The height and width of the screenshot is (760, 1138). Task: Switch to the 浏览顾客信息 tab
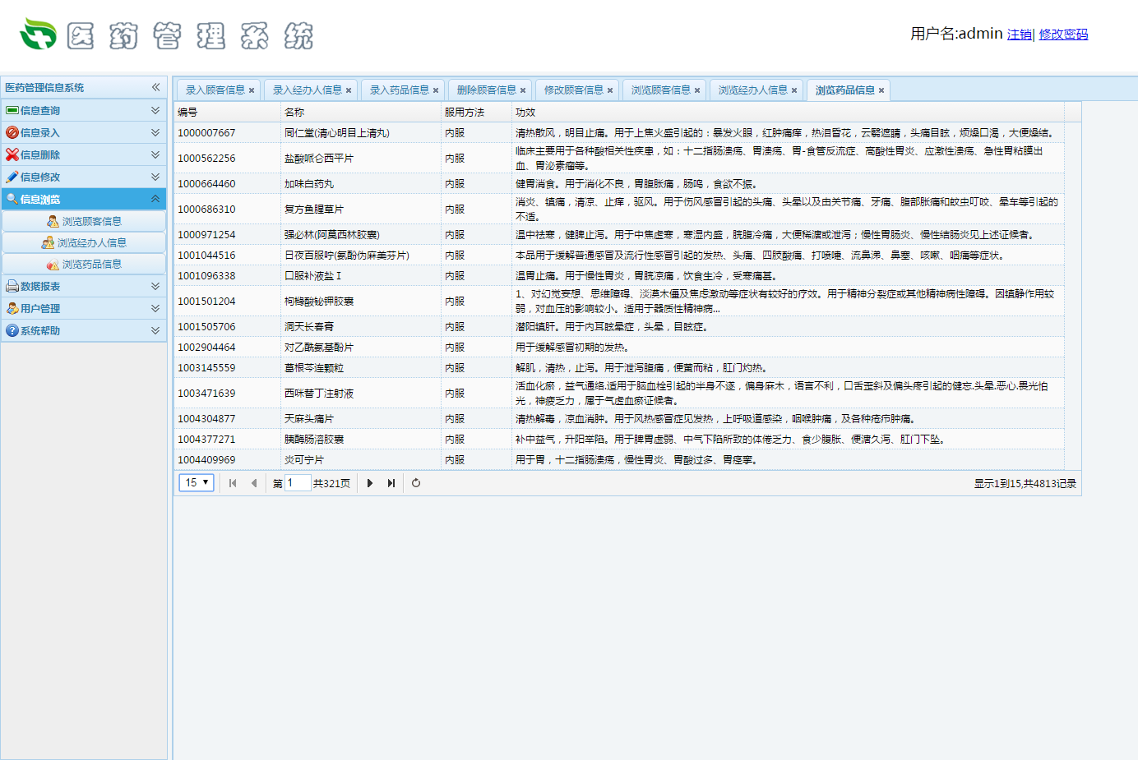(660, 90)
